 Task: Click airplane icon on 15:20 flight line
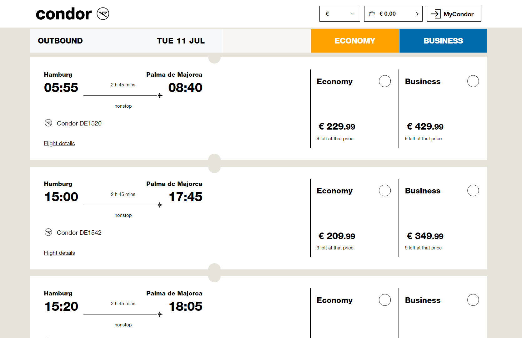[x=160, y=314]
